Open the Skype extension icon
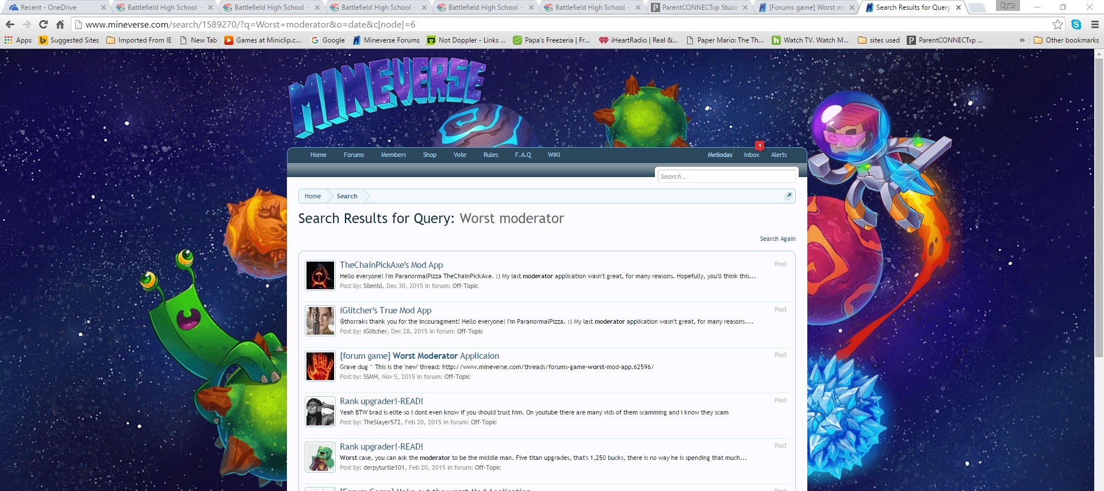Viewport: 1104px width, 491px height. click(x=1076, y=25)
